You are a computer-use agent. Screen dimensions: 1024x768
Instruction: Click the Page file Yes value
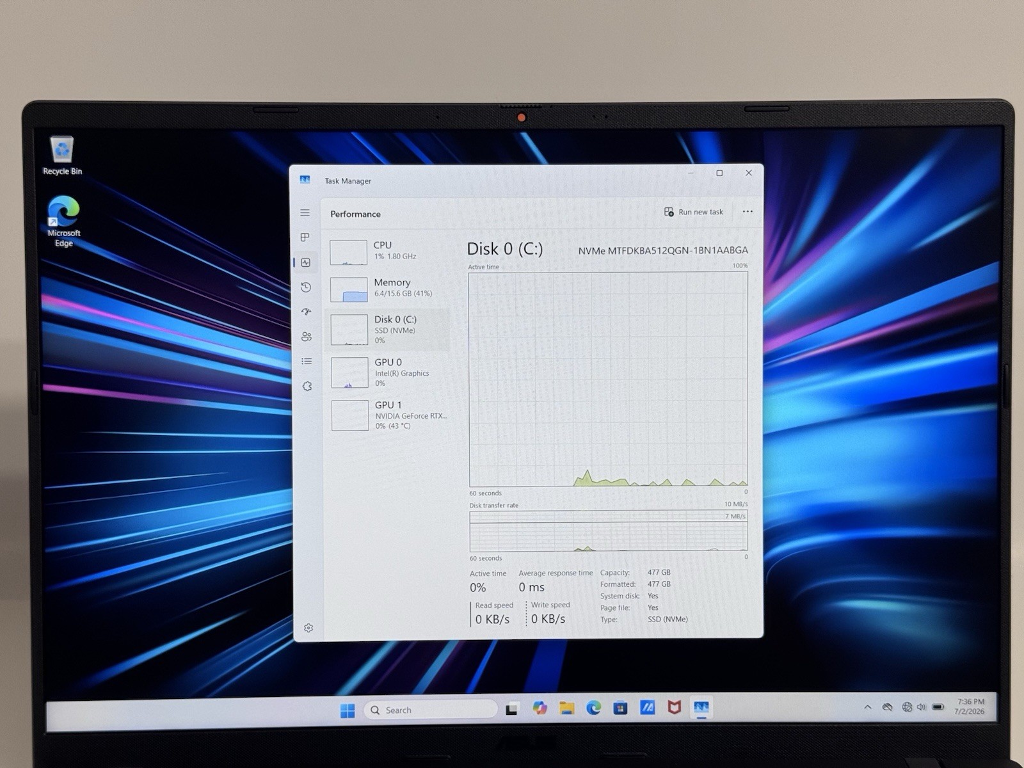pyautogui.click(x=653, y=607)
